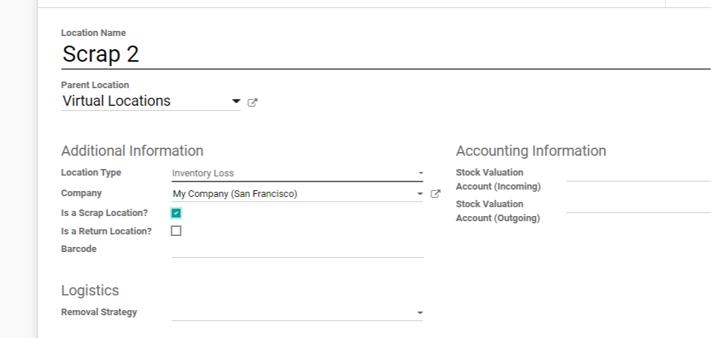This screenshot has width=711, height=338.
Task: Enable Is a Return Location checkbox
Action: pos(176,231)
